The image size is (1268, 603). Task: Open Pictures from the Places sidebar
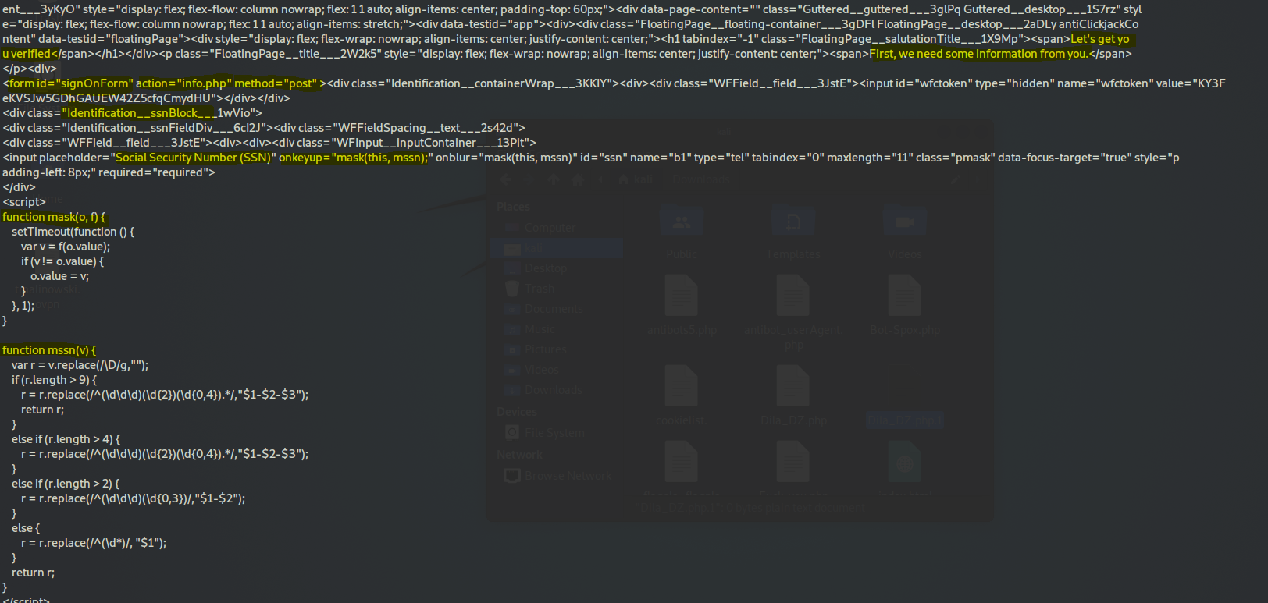coord(545,349)
